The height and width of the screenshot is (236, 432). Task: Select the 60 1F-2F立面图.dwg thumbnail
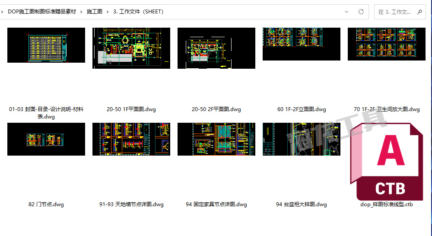pos(302,44)
